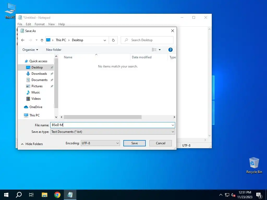Click This PC in the address breadcrumb

click(x=61, y=40)
